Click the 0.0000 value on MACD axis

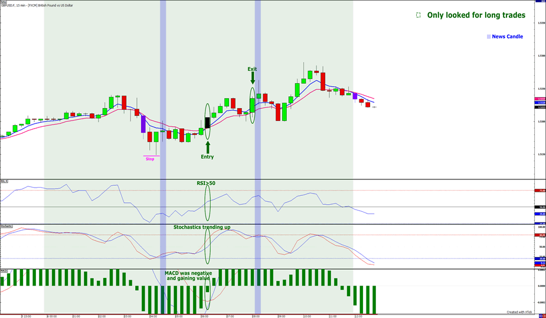tap(542, 286)
